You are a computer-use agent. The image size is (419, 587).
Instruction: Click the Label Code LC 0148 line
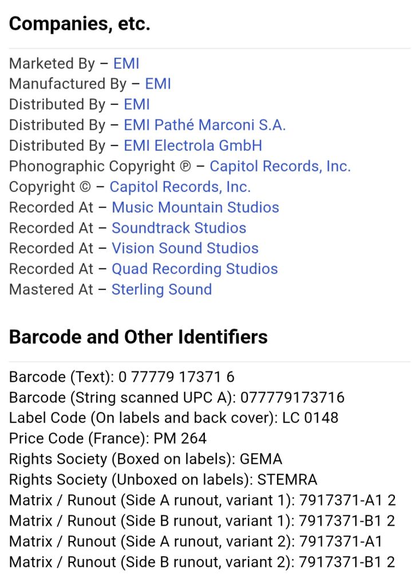173,418
